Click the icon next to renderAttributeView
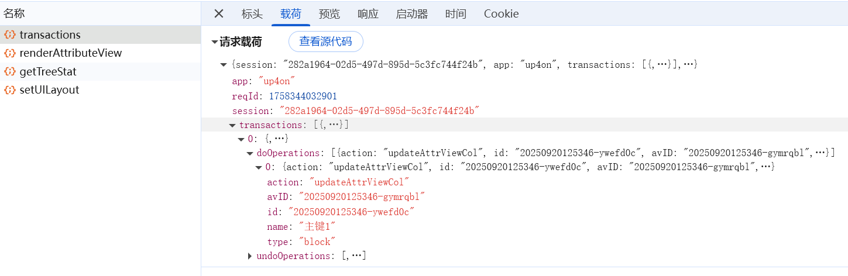The image size is (848, 276). 9,53
